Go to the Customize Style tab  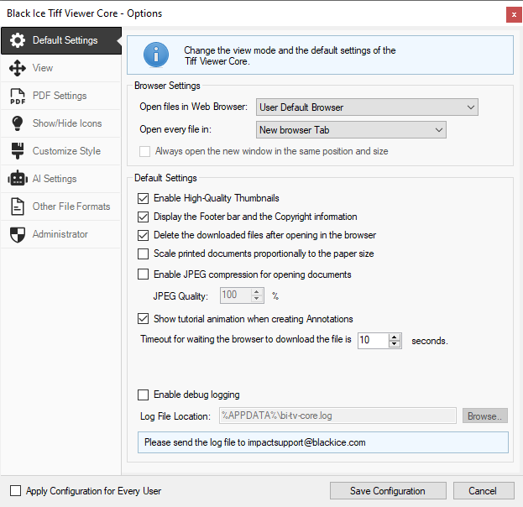66,151
